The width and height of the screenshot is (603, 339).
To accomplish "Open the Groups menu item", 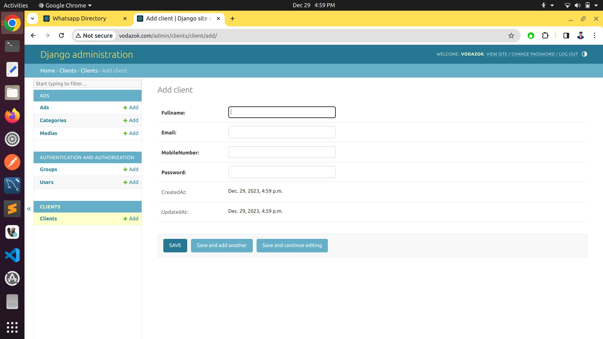I will [x=48, y=169].
